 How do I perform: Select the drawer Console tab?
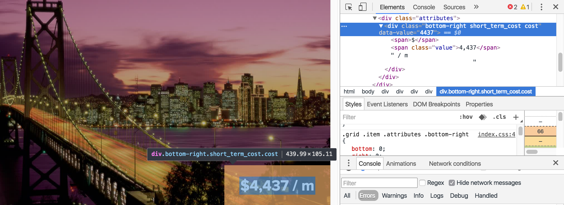coord(370,164)
